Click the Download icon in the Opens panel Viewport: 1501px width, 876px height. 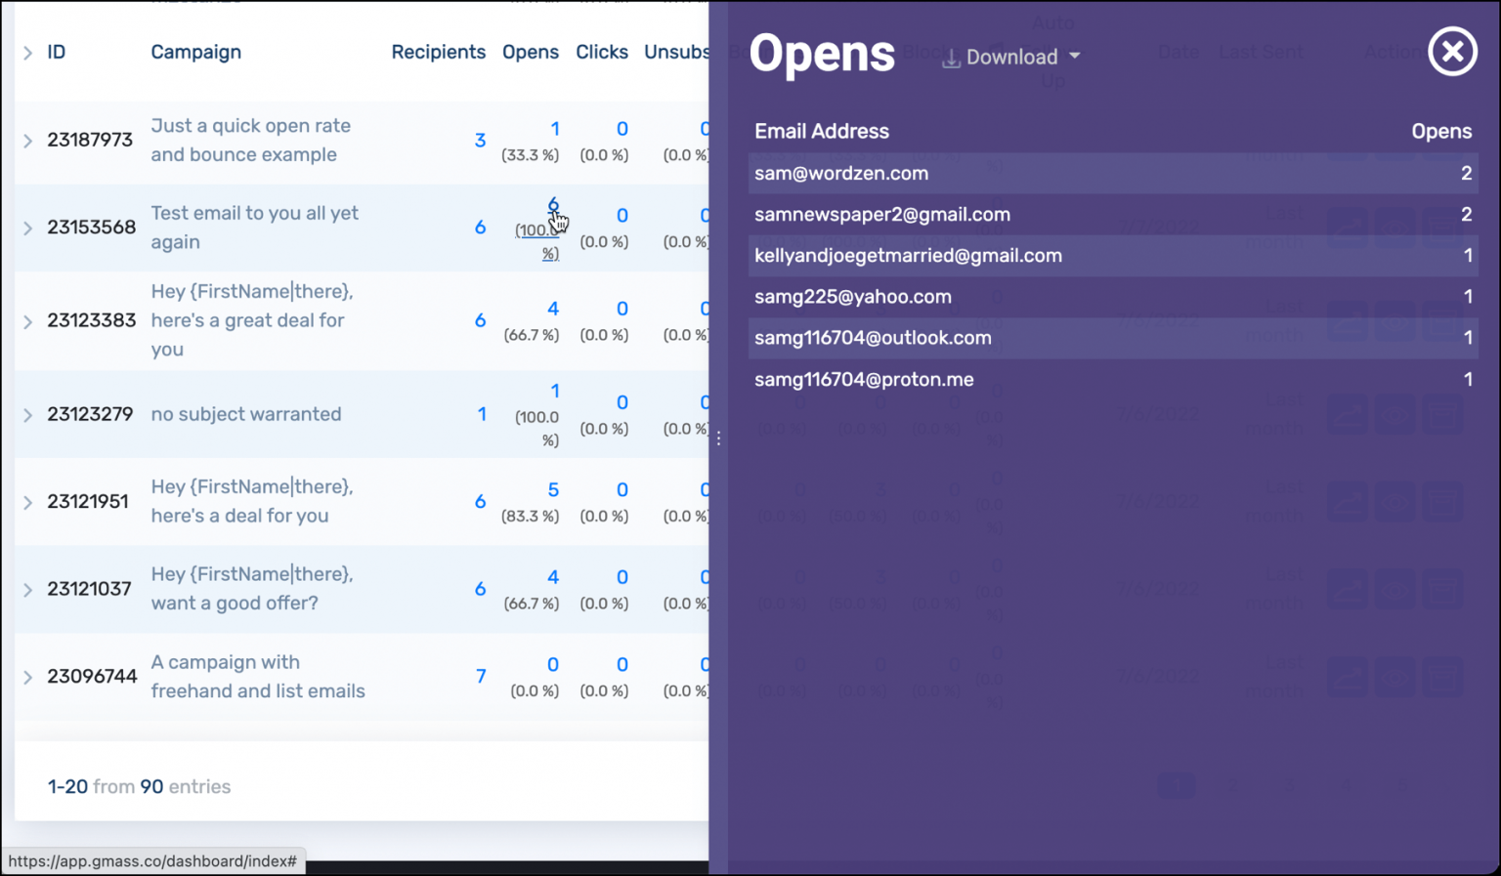click(x=951, y=58)
